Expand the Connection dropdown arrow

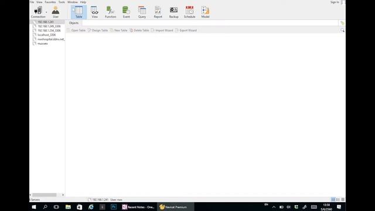46,12
